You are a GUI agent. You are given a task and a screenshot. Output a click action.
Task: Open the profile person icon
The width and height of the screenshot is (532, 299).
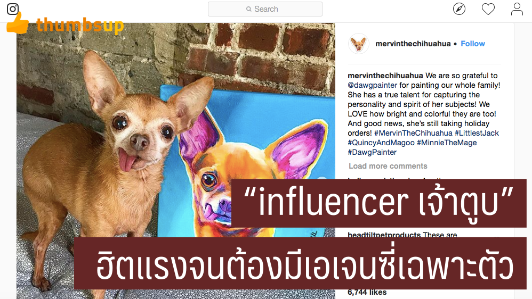517,9
